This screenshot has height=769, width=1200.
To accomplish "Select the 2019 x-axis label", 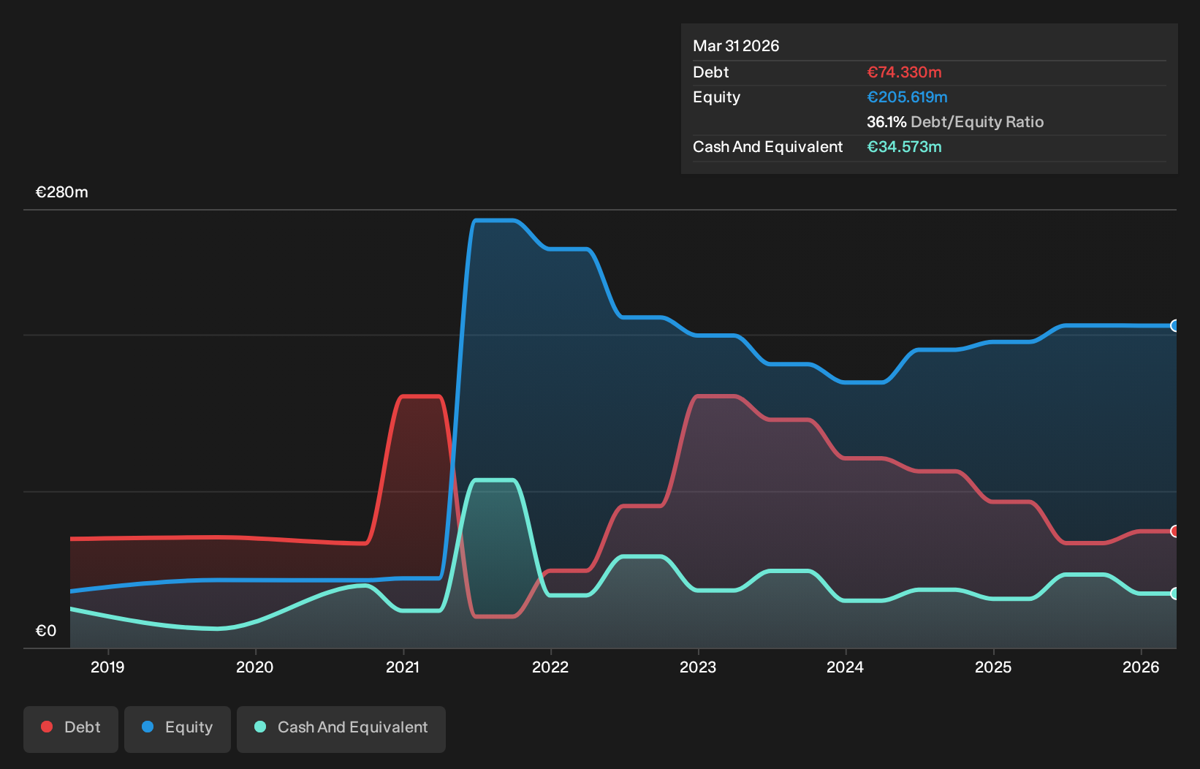I will [107, 667].
